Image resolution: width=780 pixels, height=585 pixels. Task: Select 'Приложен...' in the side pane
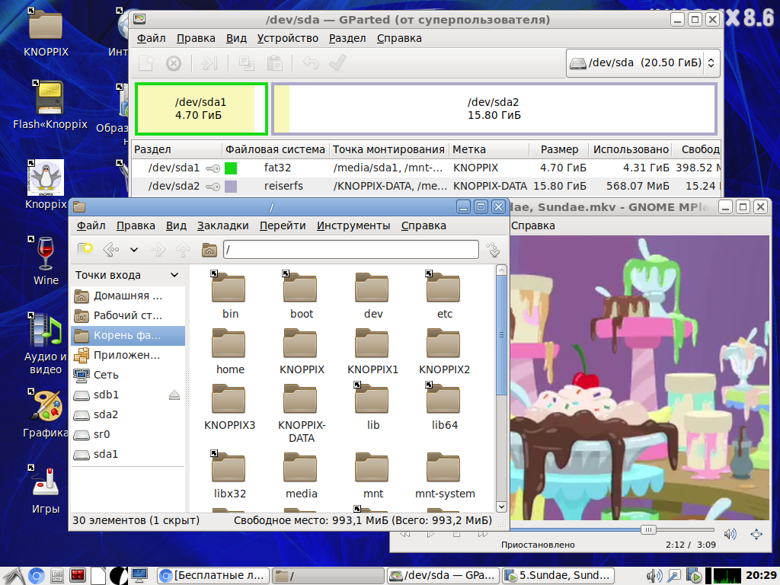point(128,355)
